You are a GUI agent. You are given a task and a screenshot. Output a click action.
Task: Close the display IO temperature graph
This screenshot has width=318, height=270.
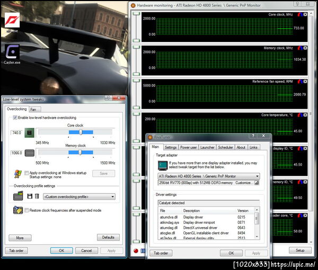tap(305, 149)
